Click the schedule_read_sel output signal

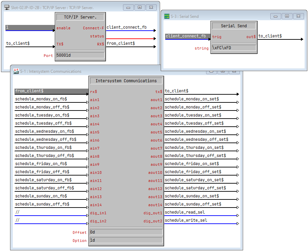coord(185,212)
